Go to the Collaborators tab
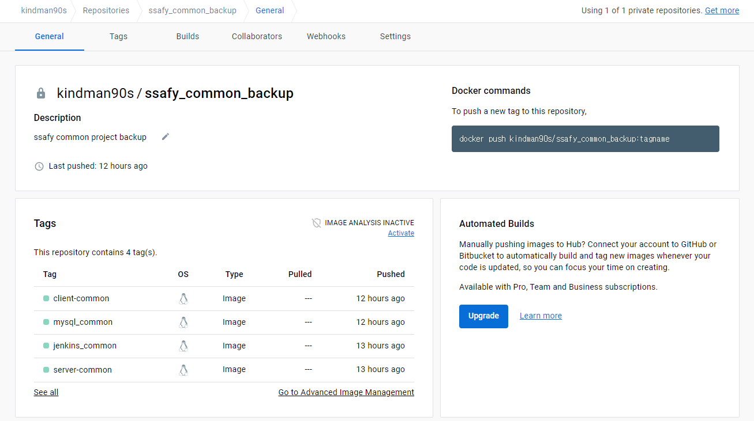754x421 pixels. 257,36
